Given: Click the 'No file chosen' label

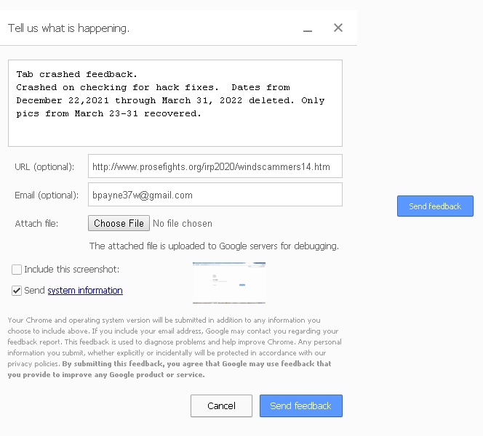Looking at the screenshot, I should pyautogui.click(x=183, y=223).
